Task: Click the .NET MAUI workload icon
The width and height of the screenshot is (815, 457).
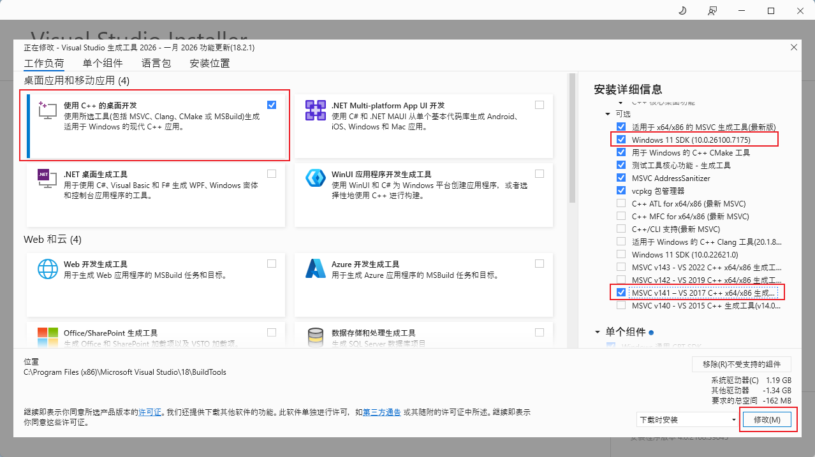Action: (316, 110)
